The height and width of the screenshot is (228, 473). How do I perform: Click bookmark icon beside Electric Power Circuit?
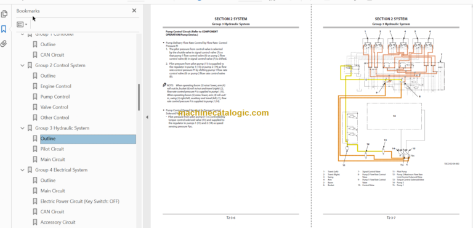pyautogui.click(x=35, y=202)
